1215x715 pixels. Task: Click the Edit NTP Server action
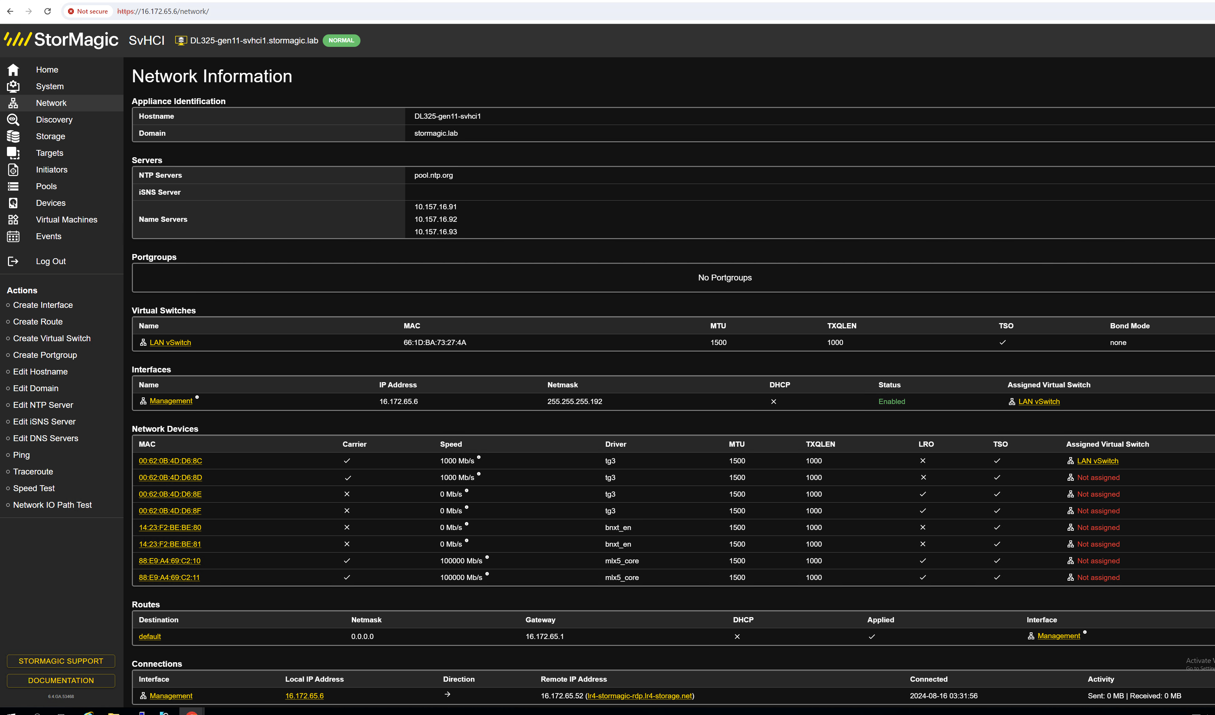(x=43, y=405)
